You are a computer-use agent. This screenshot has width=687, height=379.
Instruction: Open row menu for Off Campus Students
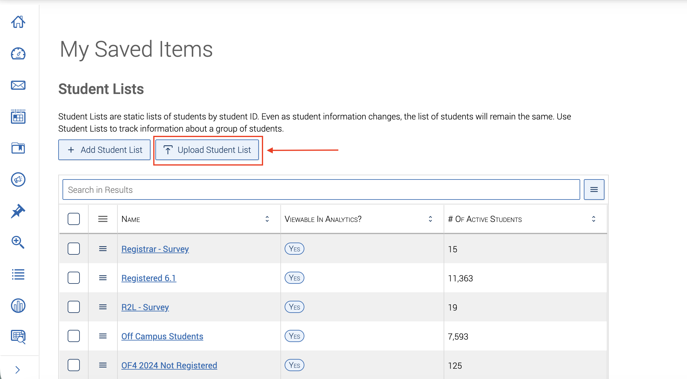103,336
